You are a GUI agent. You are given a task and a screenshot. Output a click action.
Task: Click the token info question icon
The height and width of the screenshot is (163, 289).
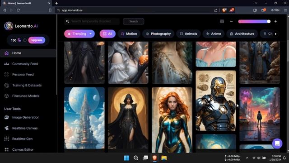pyautogui.click(x=25, y=40)
